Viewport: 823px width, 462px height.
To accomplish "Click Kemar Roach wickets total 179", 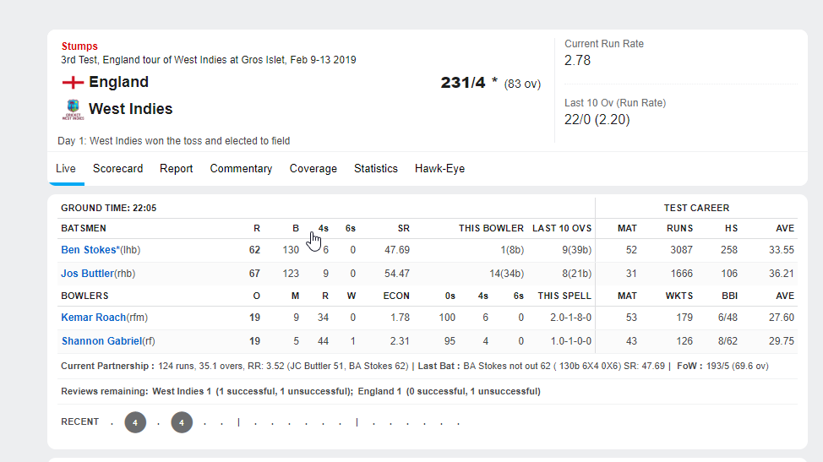I will point(684,318).
